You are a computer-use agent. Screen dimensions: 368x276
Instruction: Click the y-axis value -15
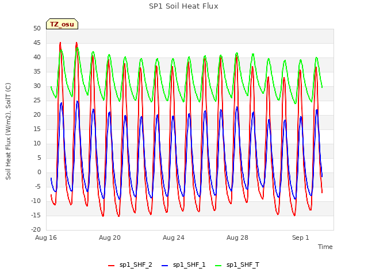point(36,215)
